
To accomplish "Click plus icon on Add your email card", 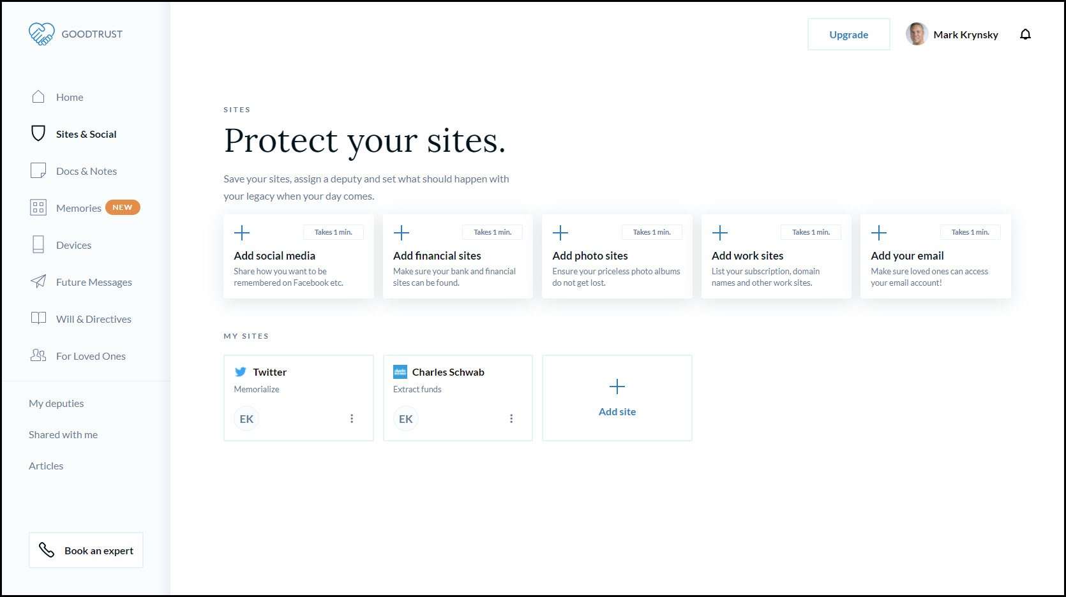I will 879,233.
